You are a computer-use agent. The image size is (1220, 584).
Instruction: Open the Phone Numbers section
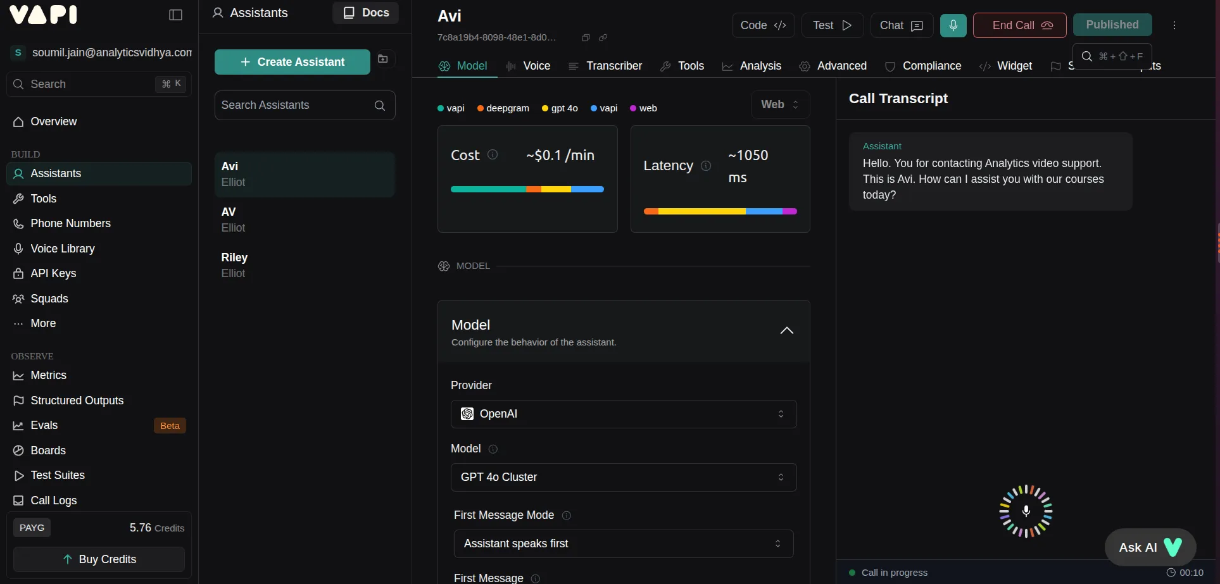[x=70, y=223]
